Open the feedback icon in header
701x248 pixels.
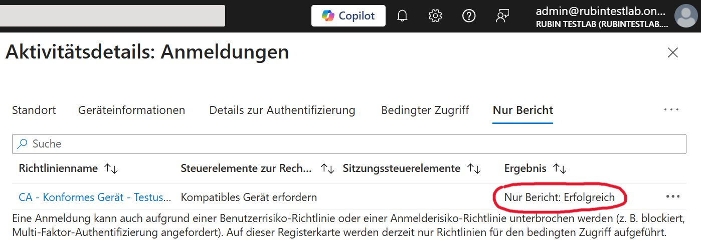click(x=502, y=16)
